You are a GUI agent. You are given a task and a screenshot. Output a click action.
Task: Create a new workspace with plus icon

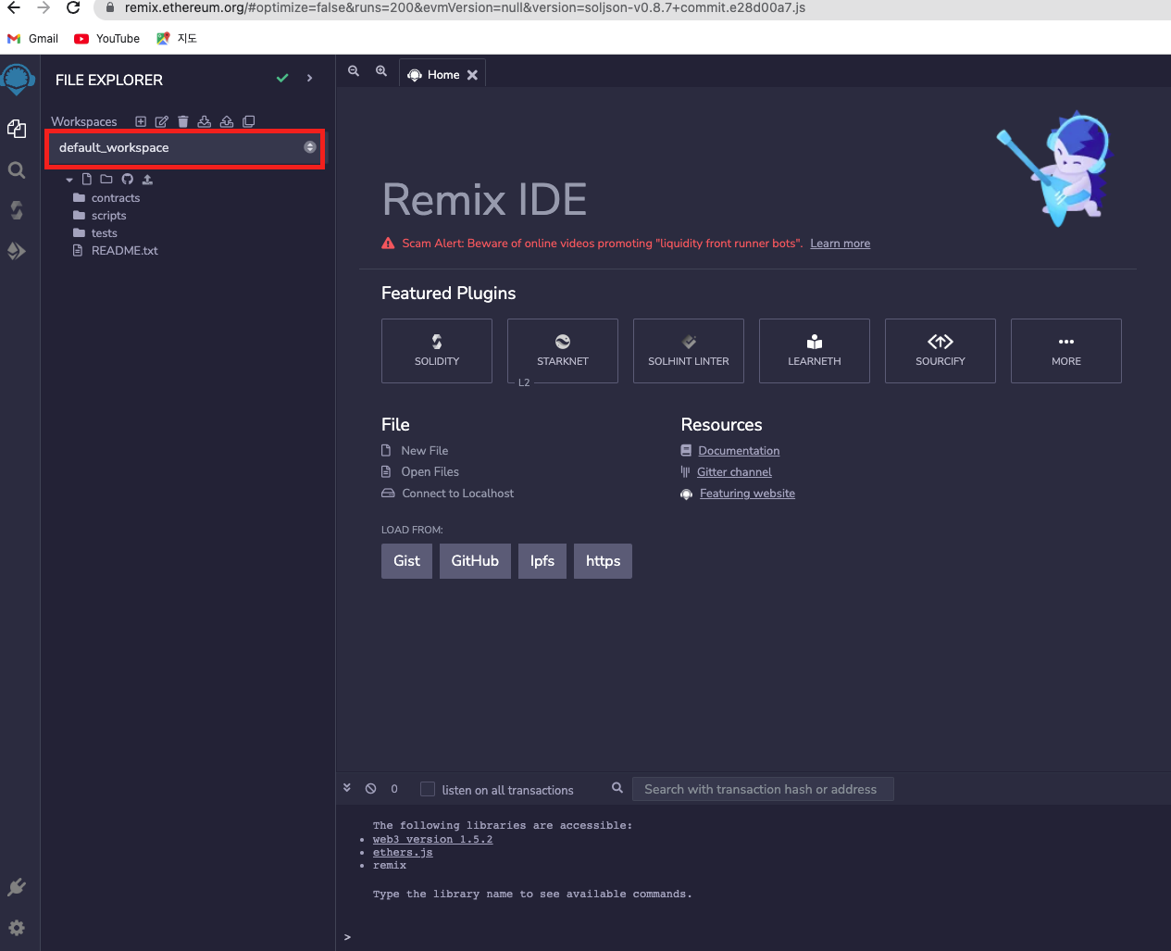tap(141, 121)
